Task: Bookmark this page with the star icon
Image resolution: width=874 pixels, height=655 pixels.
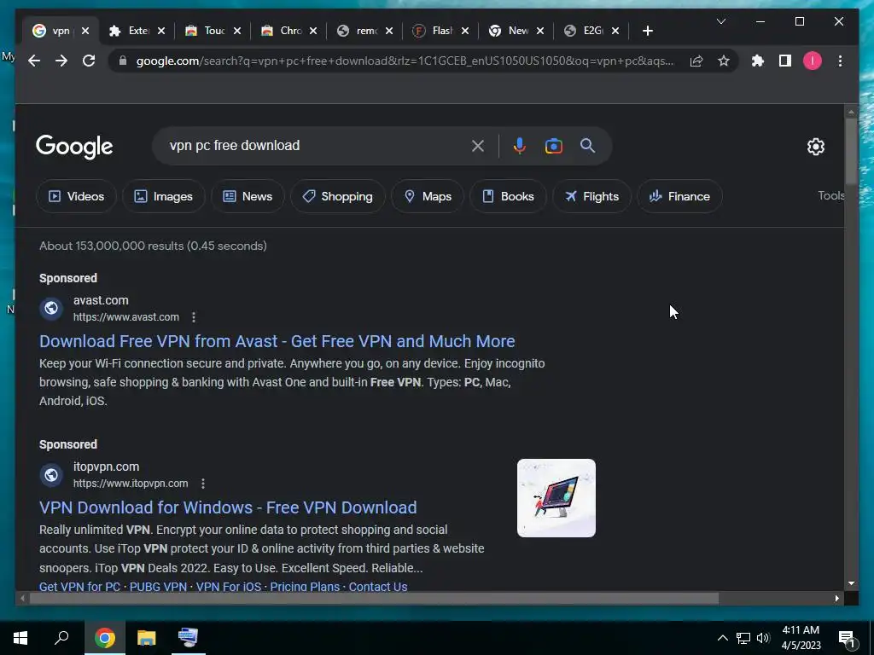Action: 724,61
